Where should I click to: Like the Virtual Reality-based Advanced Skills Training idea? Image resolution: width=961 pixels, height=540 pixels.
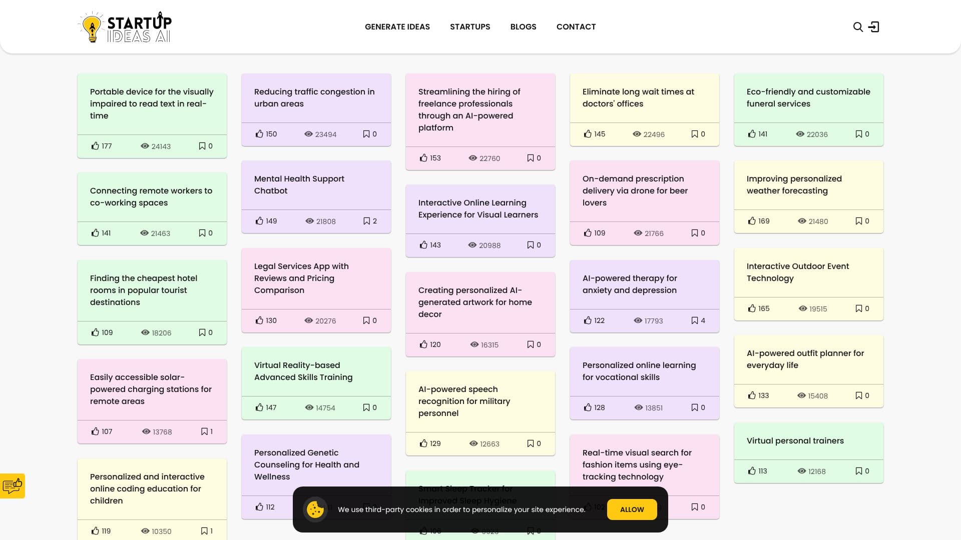[x=259, y=407]
